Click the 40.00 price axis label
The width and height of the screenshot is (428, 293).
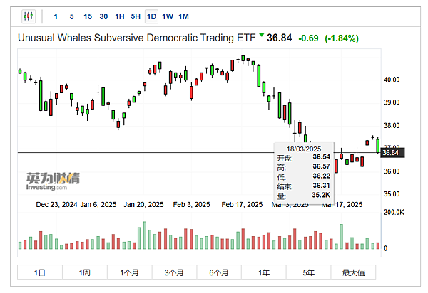point(392,80)
